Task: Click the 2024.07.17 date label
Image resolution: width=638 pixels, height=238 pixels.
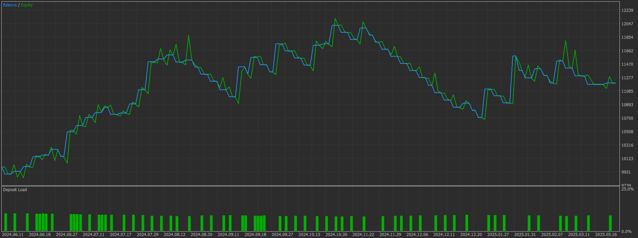Action: pos(121,235)
